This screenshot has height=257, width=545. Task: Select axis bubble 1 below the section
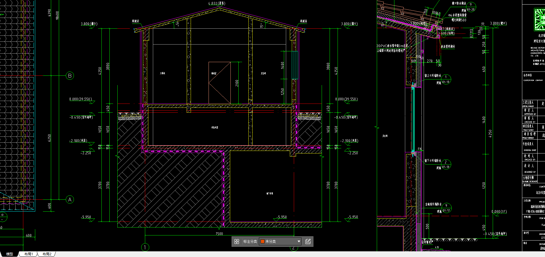coord(145,247)
